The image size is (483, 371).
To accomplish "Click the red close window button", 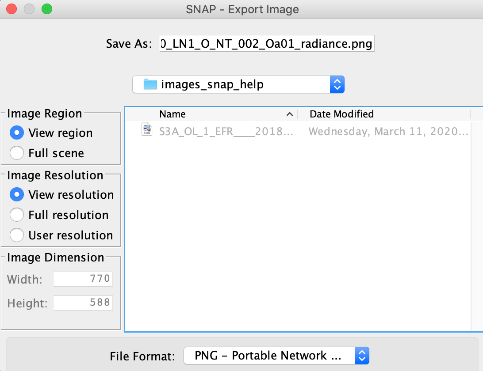I will tap(11, 9).
